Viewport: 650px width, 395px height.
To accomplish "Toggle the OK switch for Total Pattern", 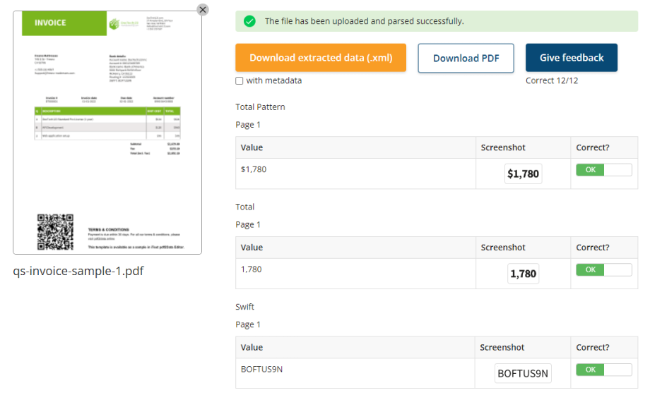I will pyautogui.click(x=603, y=170).
